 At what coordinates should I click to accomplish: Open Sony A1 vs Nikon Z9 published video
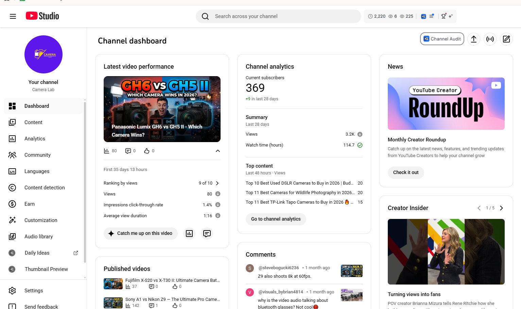[x=172, y=299]
